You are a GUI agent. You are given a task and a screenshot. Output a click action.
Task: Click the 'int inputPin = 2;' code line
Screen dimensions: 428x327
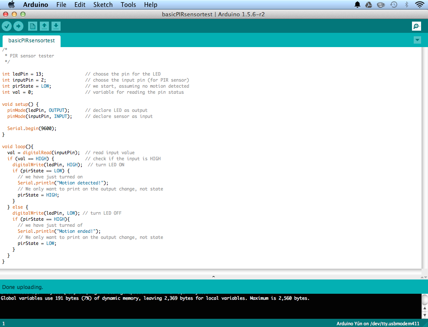click(x=24, y=80)
